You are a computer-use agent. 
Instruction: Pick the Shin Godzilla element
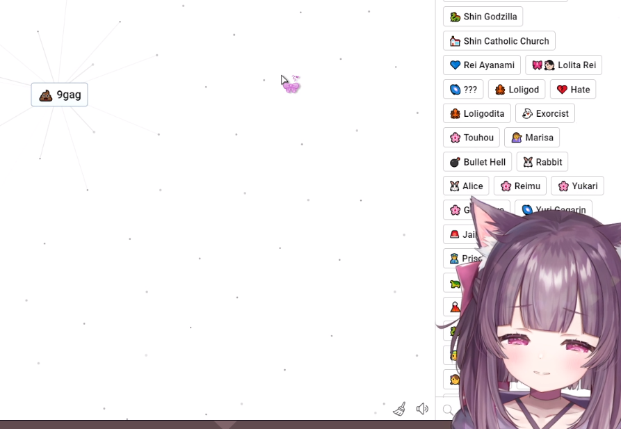(483, 17)
